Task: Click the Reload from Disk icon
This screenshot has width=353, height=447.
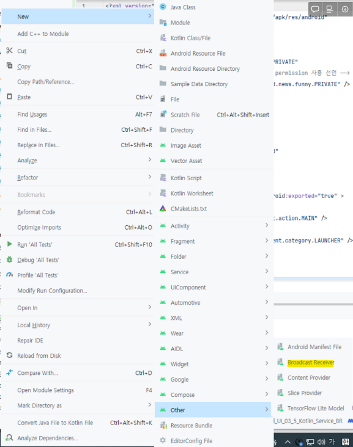Action: coord(9,355)
